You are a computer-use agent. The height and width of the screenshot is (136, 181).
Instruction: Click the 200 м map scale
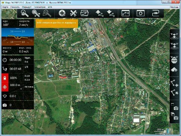pyautogui.click(x=160, y=129)
